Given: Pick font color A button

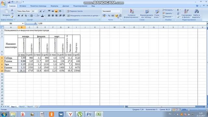Looking at the screenshot, I should coord(42,16).
